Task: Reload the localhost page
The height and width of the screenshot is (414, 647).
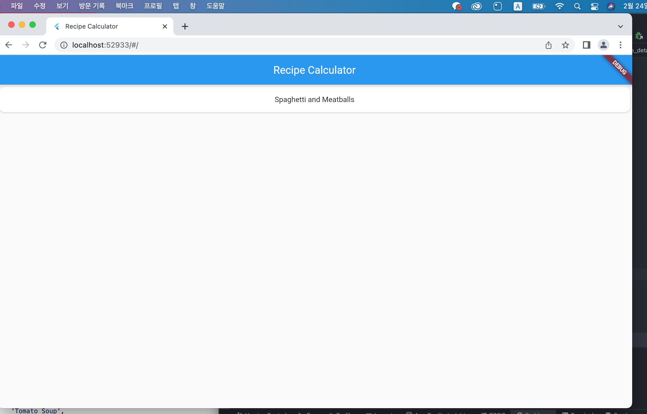Action: tap(43, 45)
